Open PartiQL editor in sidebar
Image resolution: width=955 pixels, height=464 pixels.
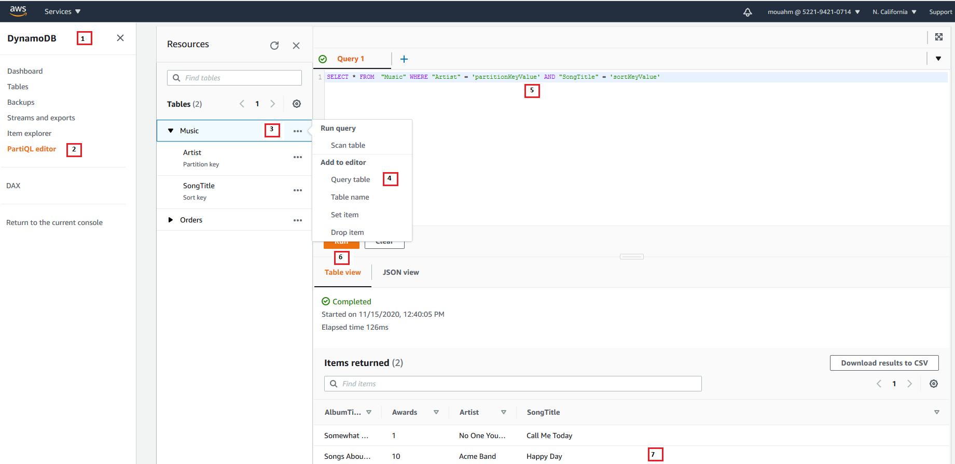pyautogui.click(x=32, y=149)
